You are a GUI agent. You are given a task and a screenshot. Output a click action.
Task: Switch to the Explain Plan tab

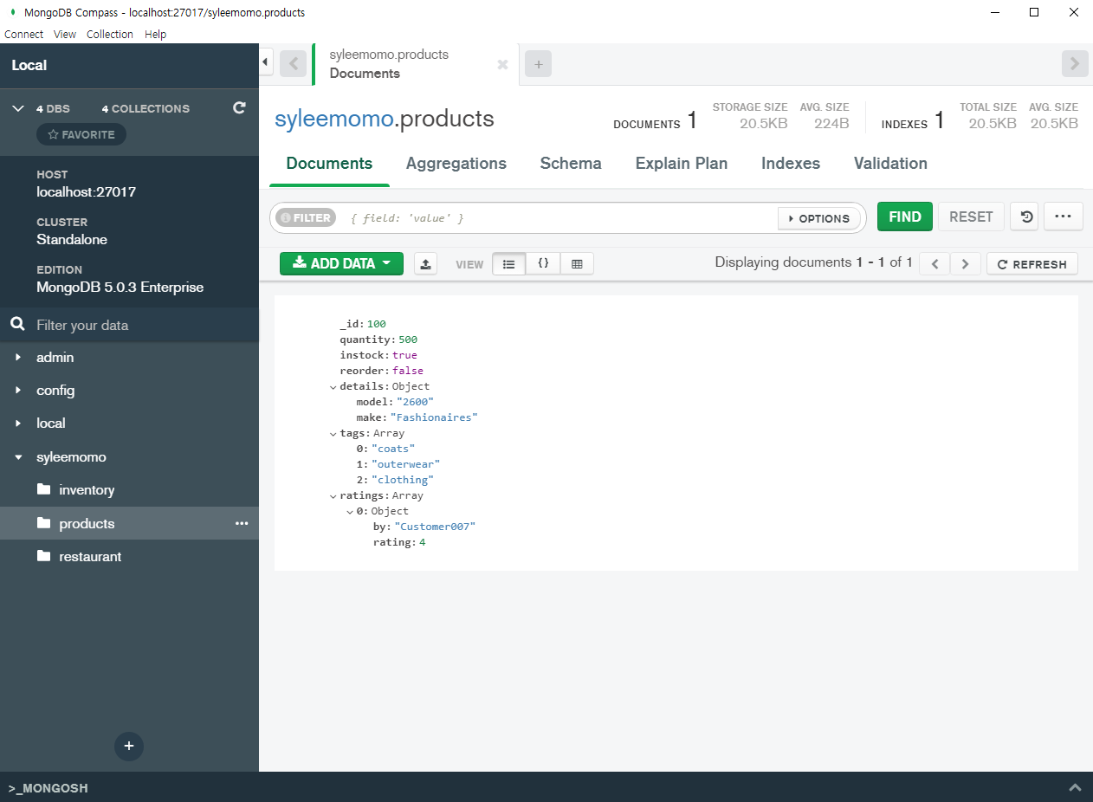[x=682, y=164]
